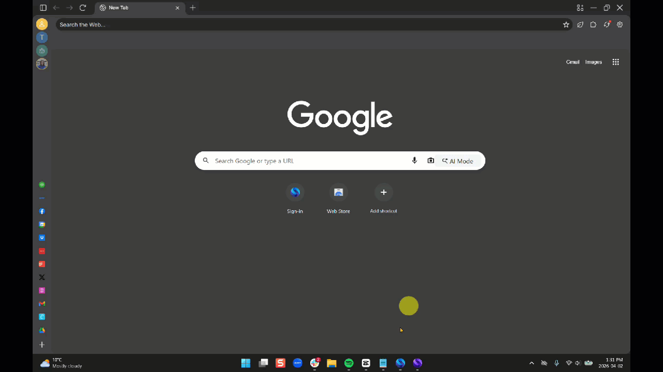Search by image with camera icon

click(430, 161)
